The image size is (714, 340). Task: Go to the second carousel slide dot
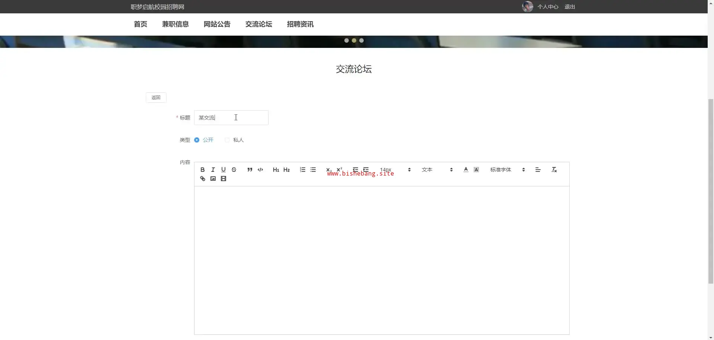(354, 40)
